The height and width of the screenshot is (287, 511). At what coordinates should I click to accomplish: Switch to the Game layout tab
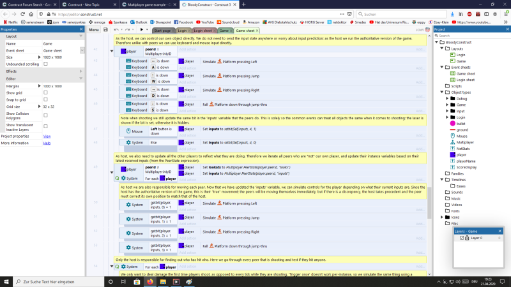(x=224, y=31)
